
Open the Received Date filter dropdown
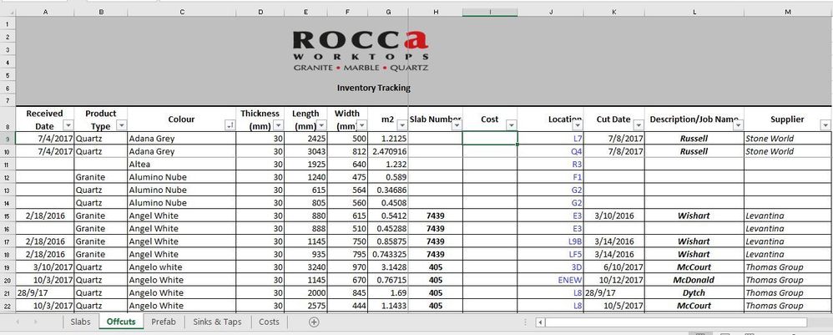click(68, 125)
